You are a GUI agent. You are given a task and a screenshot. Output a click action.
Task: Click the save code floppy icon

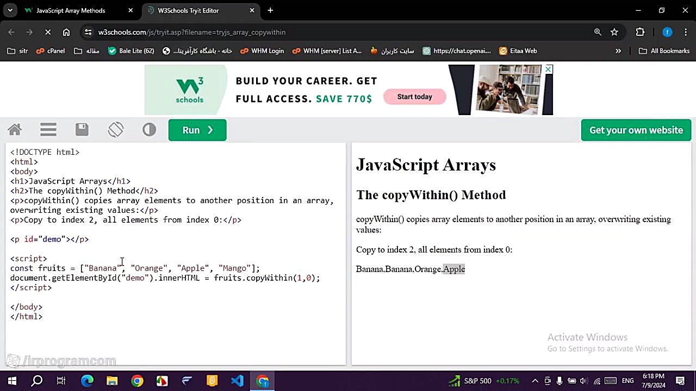pyautogui.click(x=82, y=130)
